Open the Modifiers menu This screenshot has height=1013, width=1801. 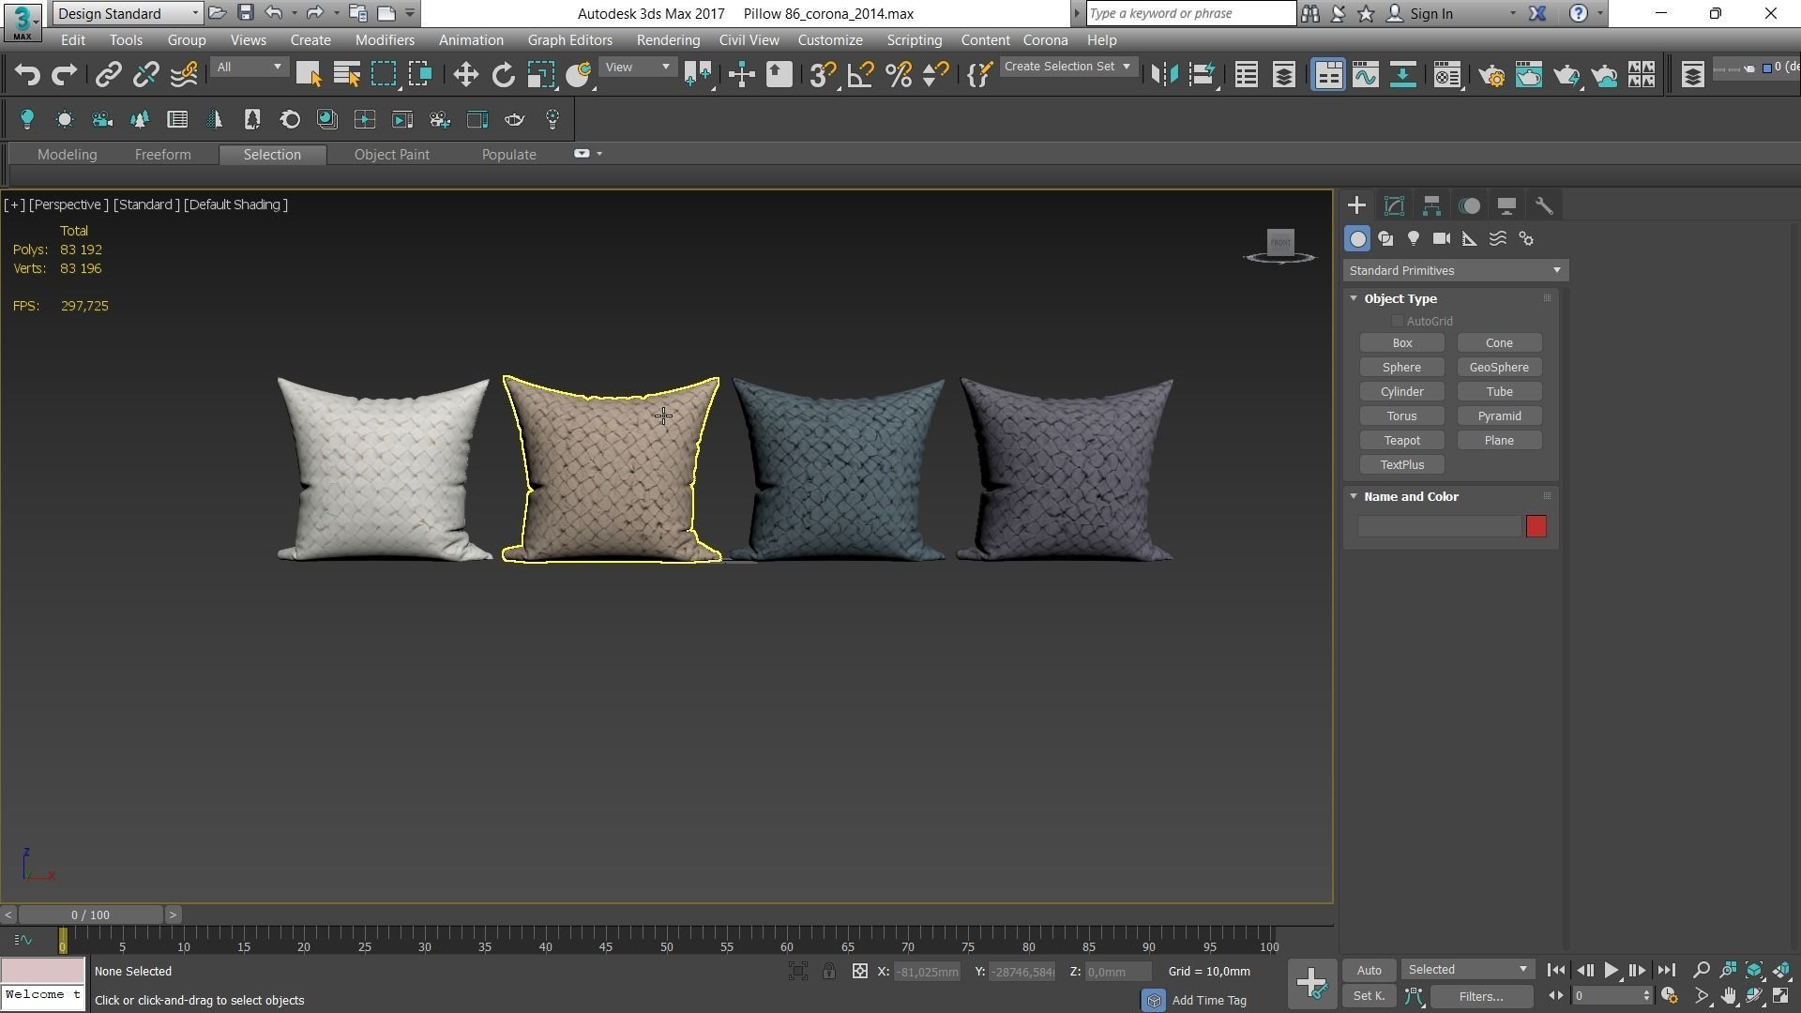(385, 40)
